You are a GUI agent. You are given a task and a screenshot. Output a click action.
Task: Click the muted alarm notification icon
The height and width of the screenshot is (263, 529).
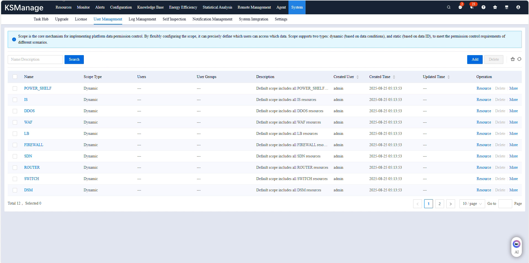pyautogui.click(x=472, y=7)
